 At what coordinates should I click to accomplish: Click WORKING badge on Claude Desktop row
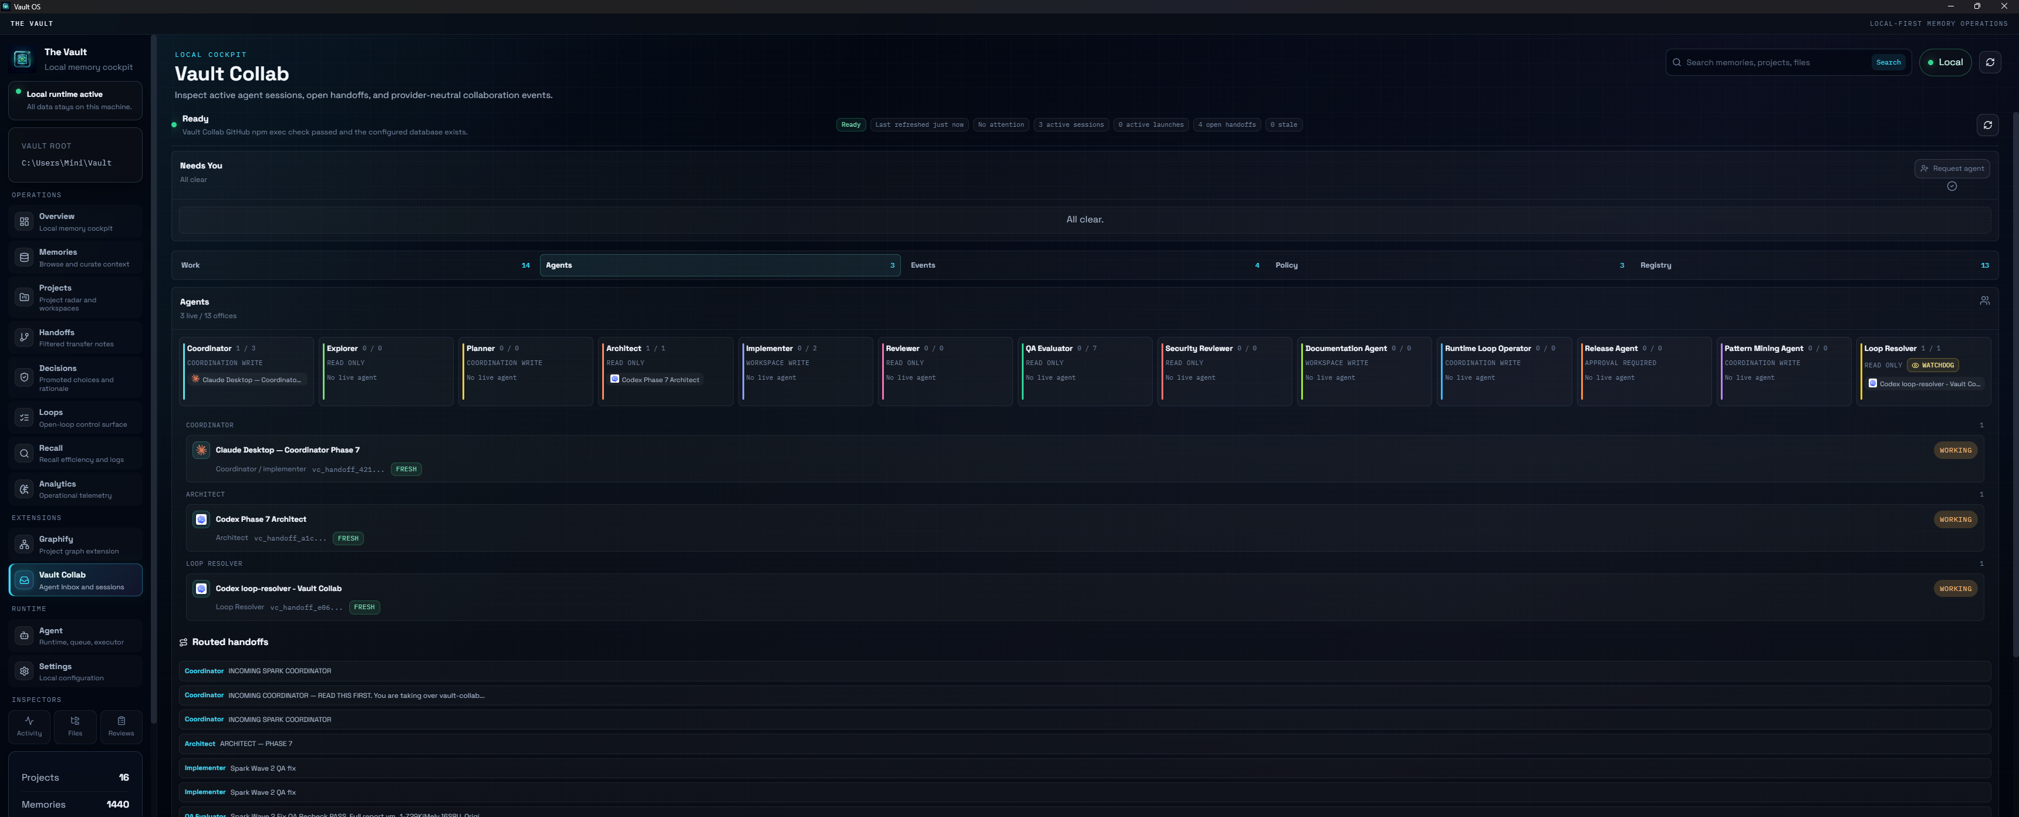(x=1954, y=451)
